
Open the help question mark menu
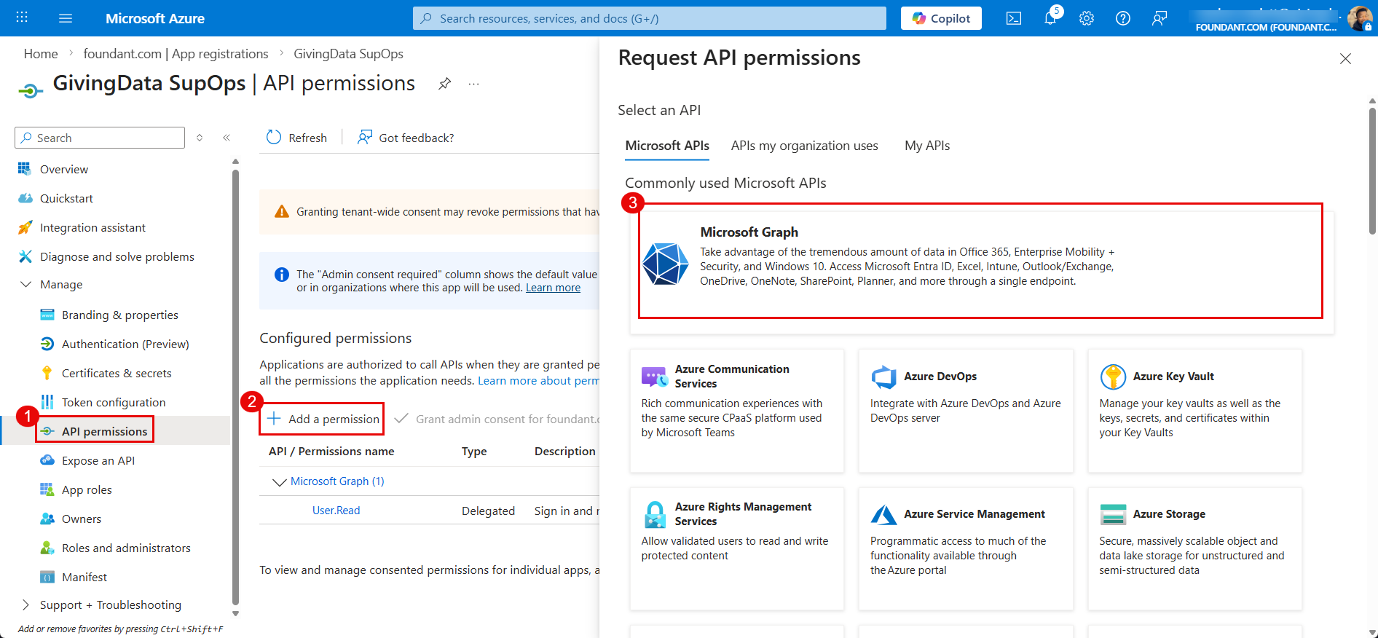[1123, 18]
